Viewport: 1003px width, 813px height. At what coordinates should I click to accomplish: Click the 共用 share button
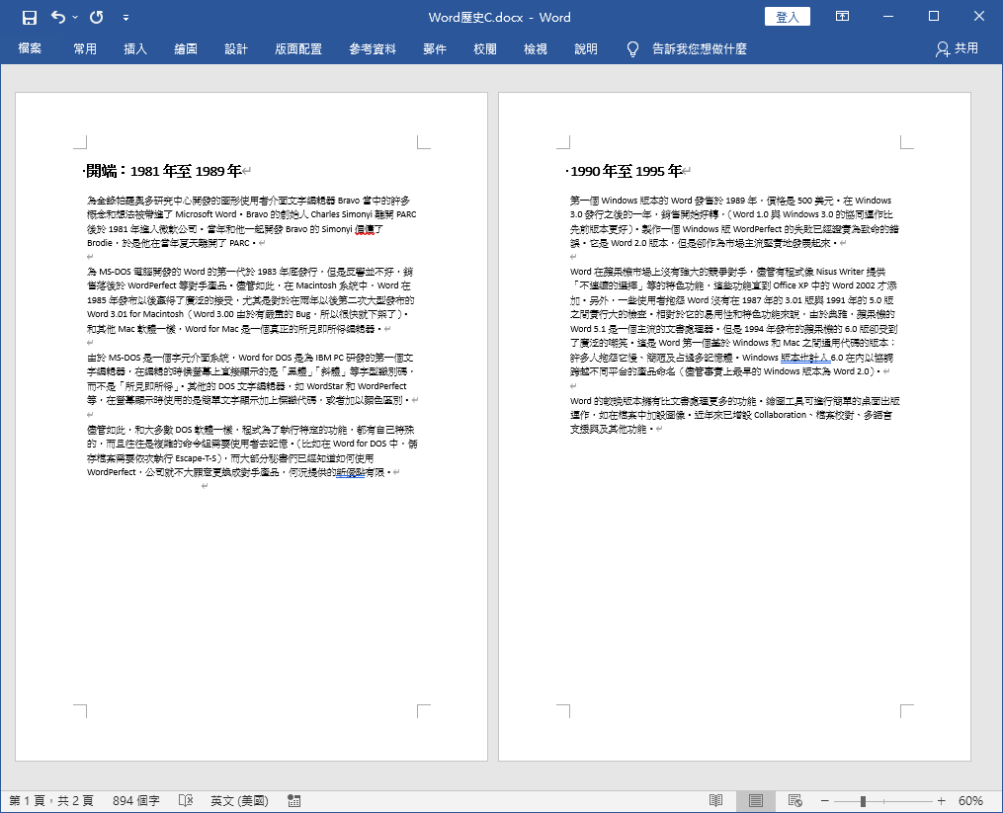(x=957, y=48)
